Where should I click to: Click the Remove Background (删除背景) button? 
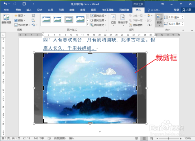(6, 19)
